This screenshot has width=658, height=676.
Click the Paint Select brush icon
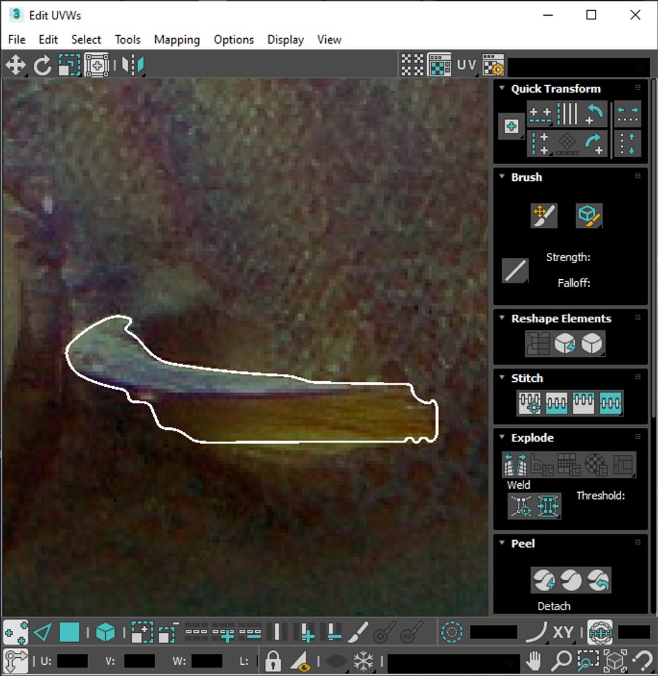(358, 632)
